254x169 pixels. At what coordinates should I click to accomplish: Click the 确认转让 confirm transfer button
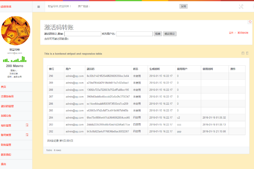point(170,34)
